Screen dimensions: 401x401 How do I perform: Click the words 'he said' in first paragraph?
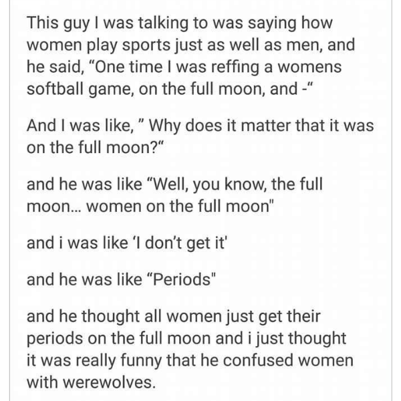53,67
